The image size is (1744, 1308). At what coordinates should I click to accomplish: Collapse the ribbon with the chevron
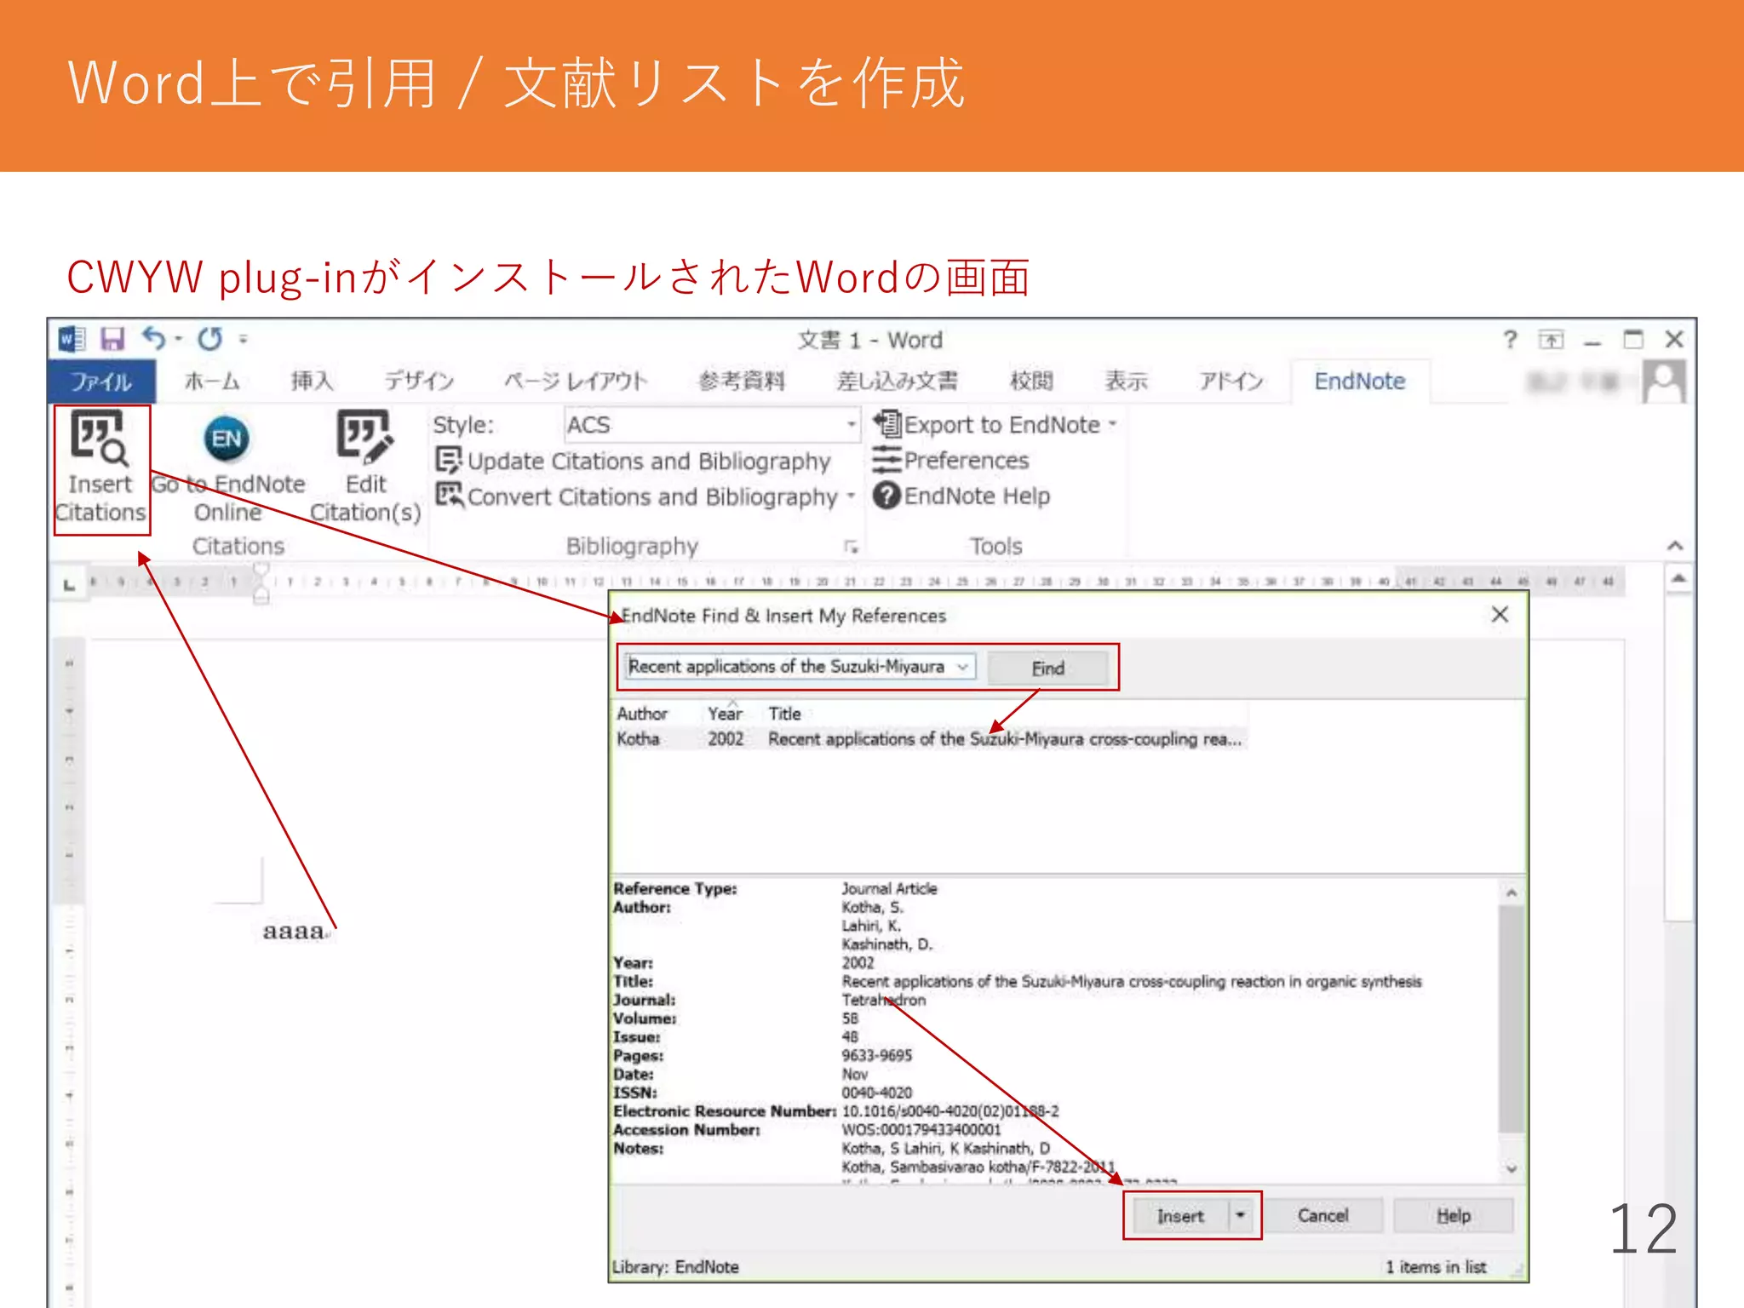[x=1675, y=545]
